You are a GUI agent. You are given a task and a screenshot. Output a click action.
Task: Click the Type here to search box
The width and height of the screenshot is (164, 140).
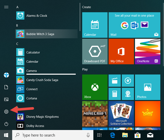[x=53, y=135]
